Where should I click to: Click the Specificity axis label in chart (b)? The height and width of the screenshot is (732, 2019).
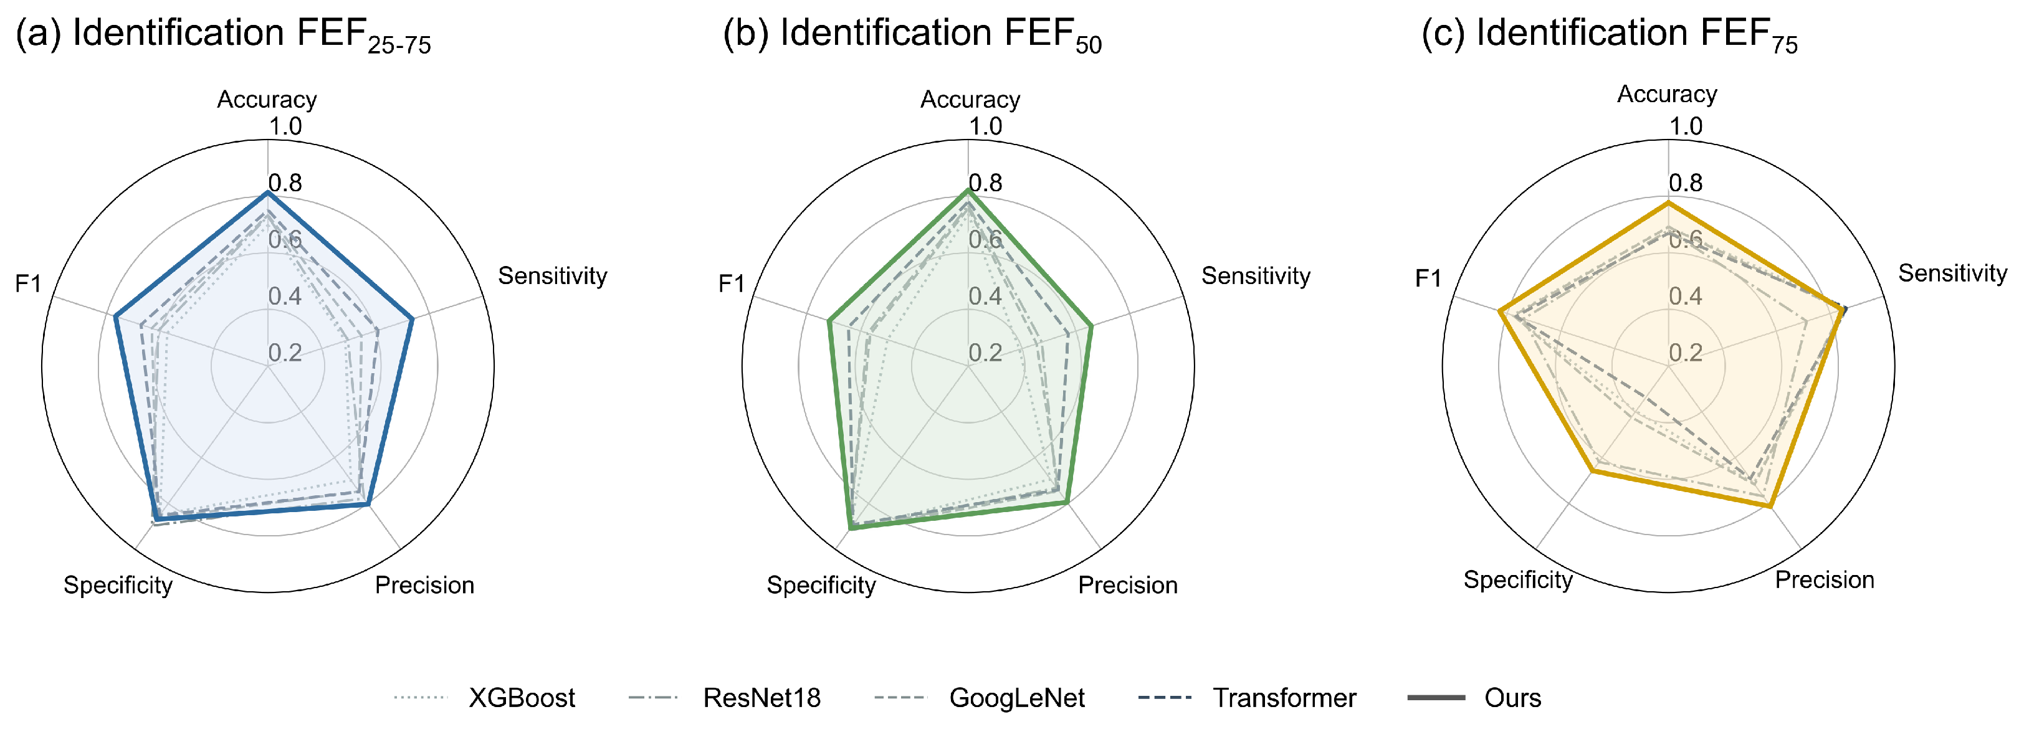point(821,584)
